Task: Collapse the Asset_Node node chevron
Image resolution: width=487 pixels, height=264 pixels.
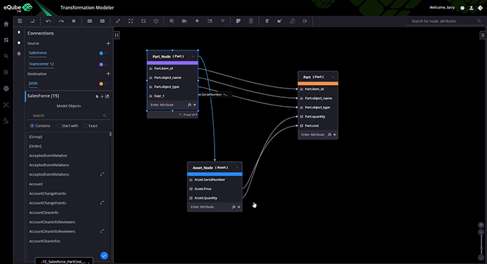Action: point(237,168)
